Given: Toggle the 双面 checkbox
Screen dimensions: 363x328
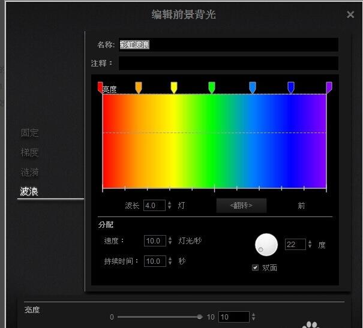Looking at the screenshot, I should coord(255,267).
